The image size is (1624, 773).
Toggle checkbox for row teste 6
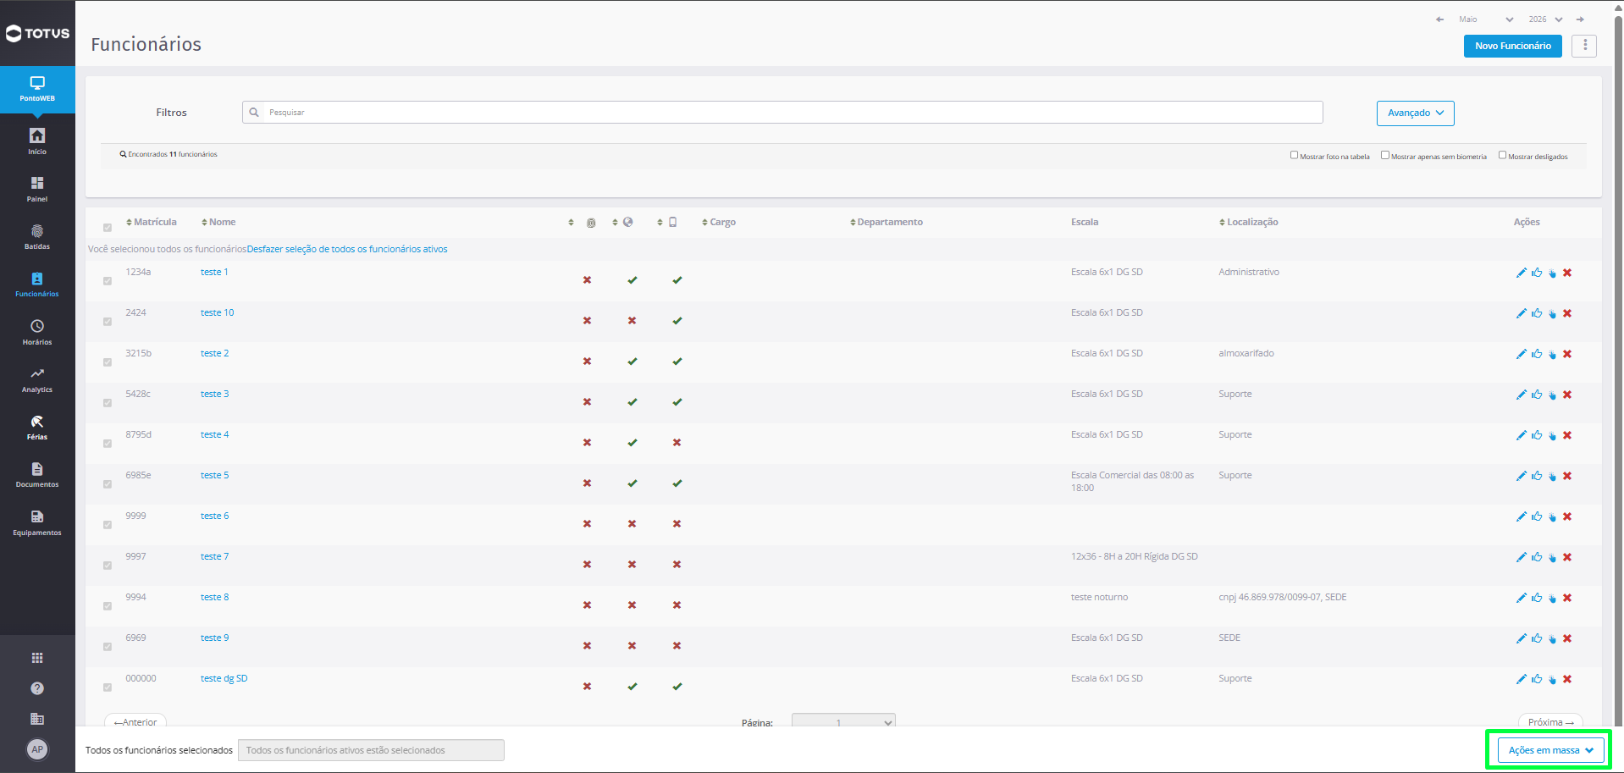(108, 525)
